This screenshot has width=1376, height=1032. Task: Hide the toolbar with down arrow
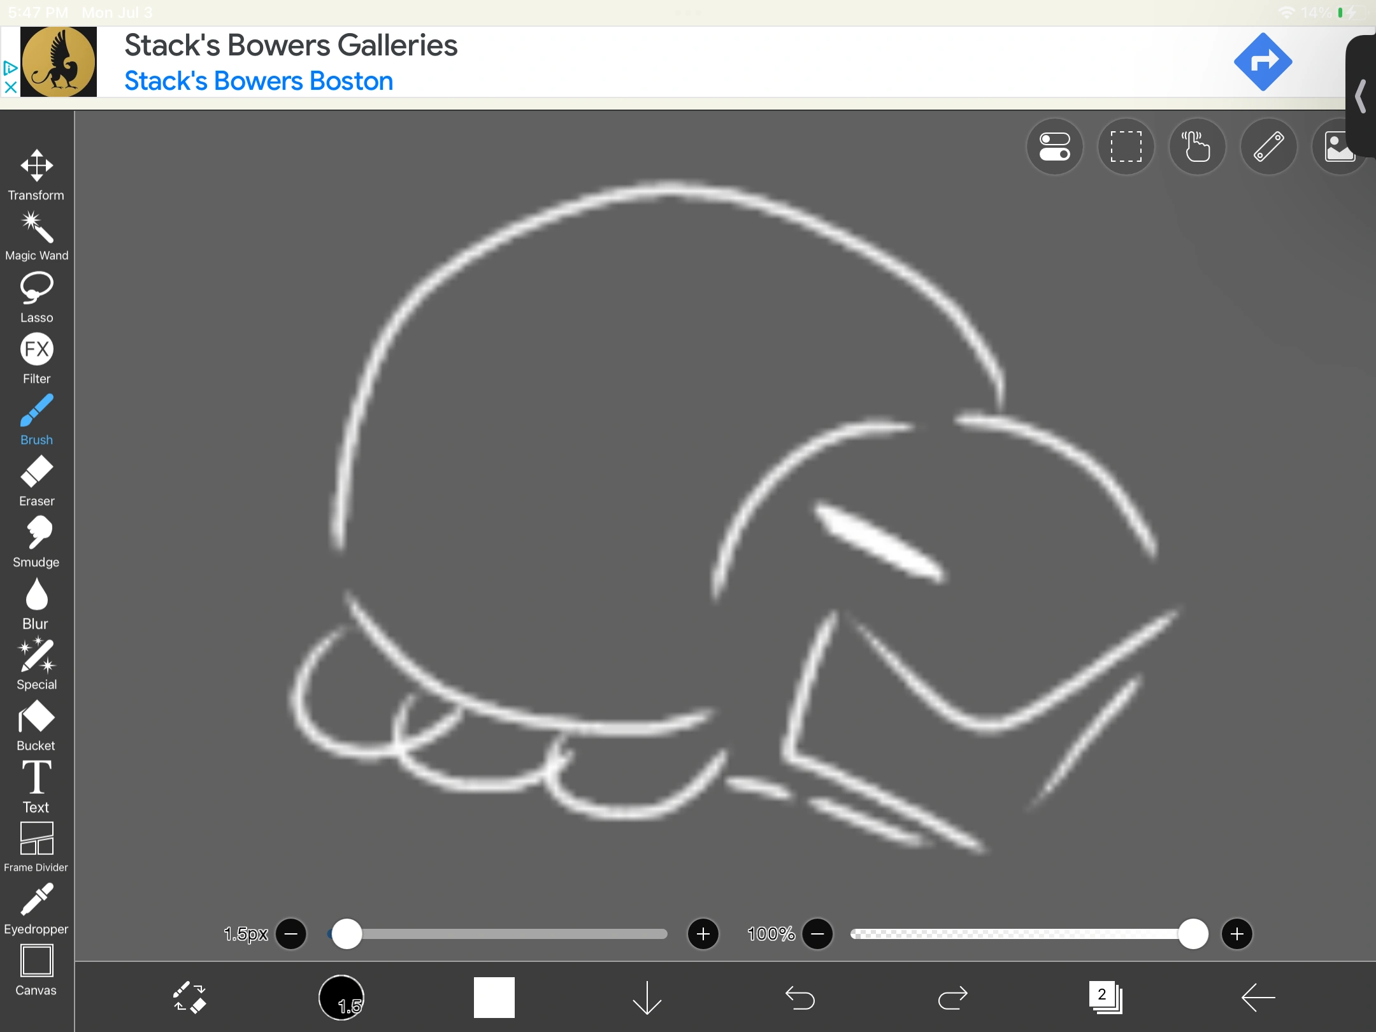point(647,997)
